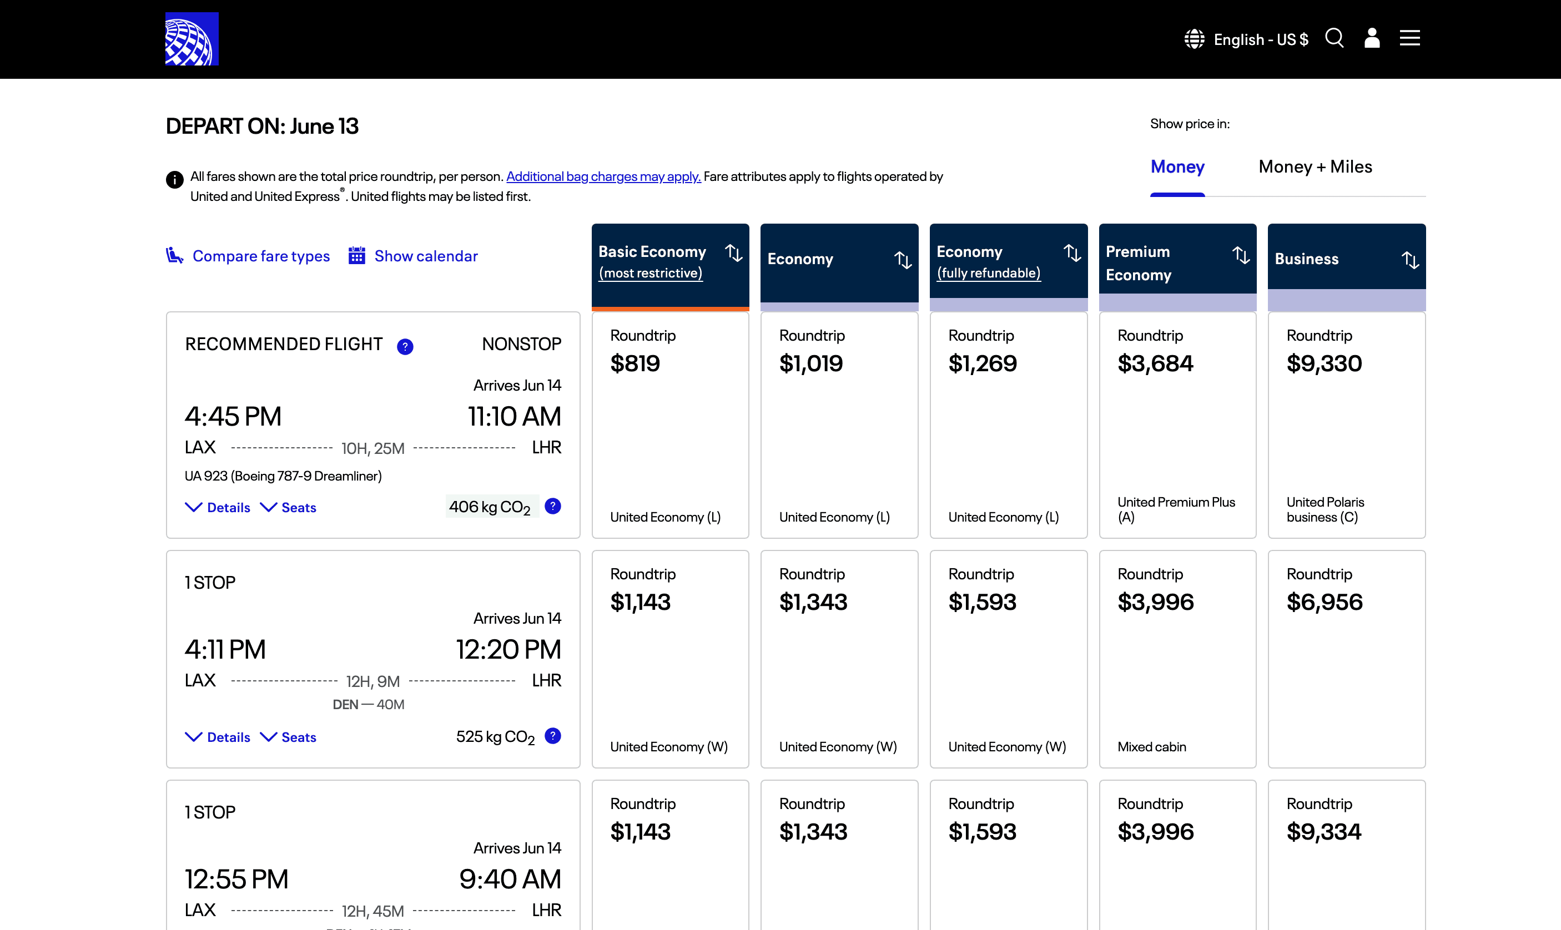Screen dimensions: 1561x930
Task: Open the site search magnifier icon
Action: tap(1334, 38)
